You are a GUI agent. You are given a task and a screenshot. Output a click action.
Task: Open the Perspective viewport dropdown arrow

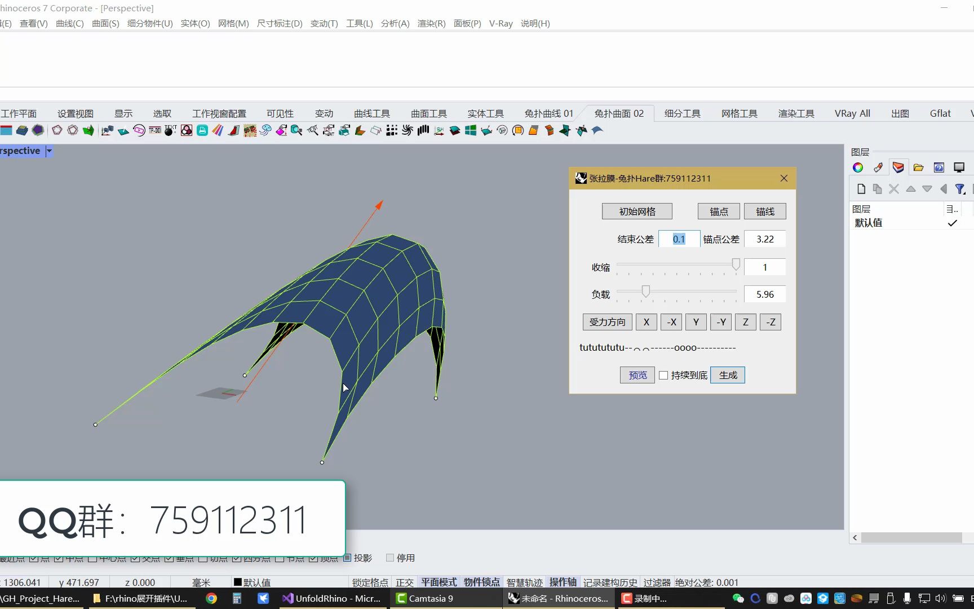tap(49, 151)
